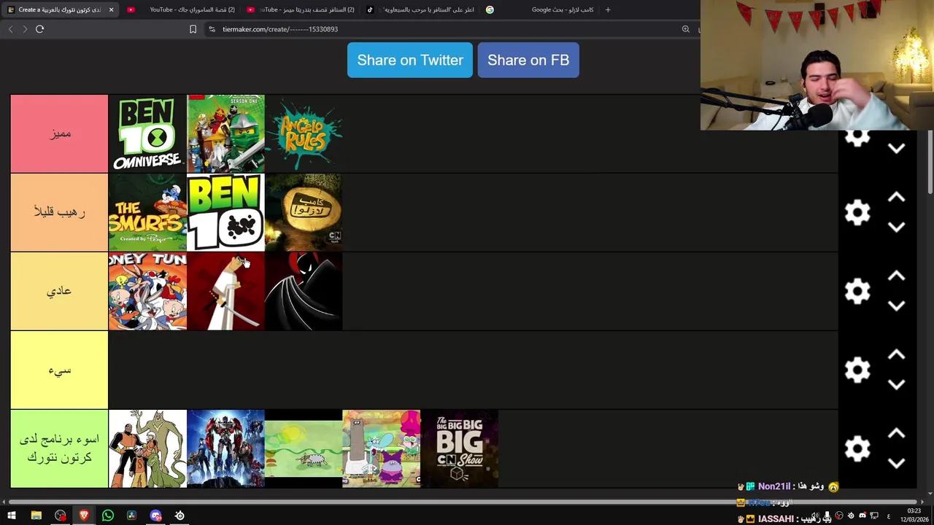The image size is (934, 525).
Task: Click the Brave browser taskbar icon
Action: click(84, 516)
